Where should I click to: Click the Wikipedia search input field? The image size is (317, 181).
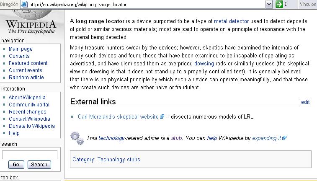tap(30, 155)
